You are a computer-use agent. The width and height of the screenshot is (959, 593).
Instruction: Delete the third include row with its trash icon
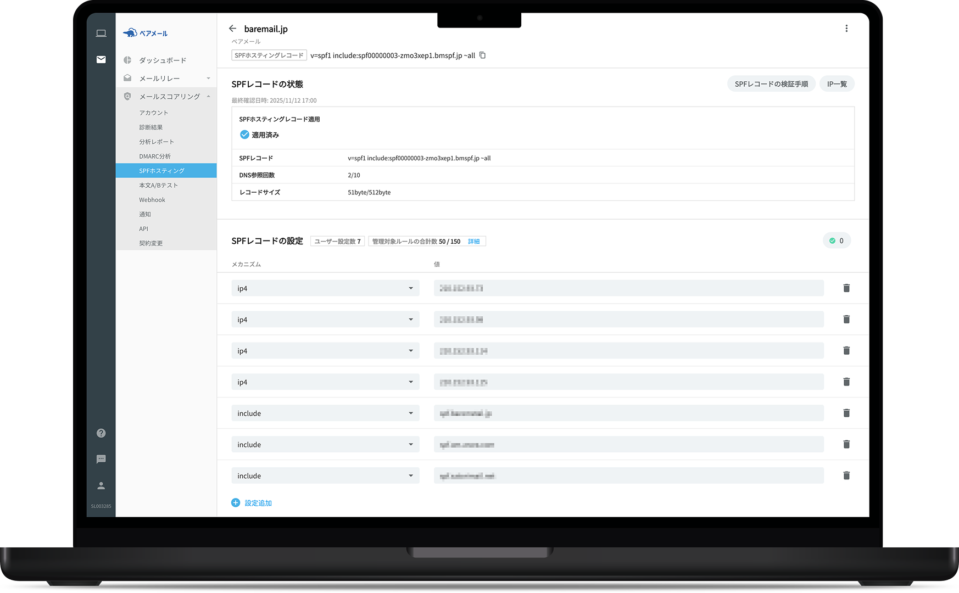coord(846,476)
